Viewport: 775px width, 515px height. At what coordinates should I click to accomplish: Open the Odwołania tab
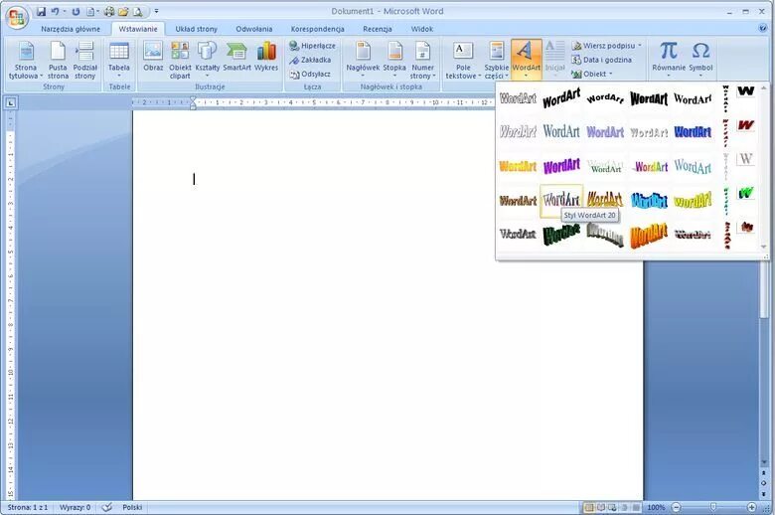coord(254,29)
